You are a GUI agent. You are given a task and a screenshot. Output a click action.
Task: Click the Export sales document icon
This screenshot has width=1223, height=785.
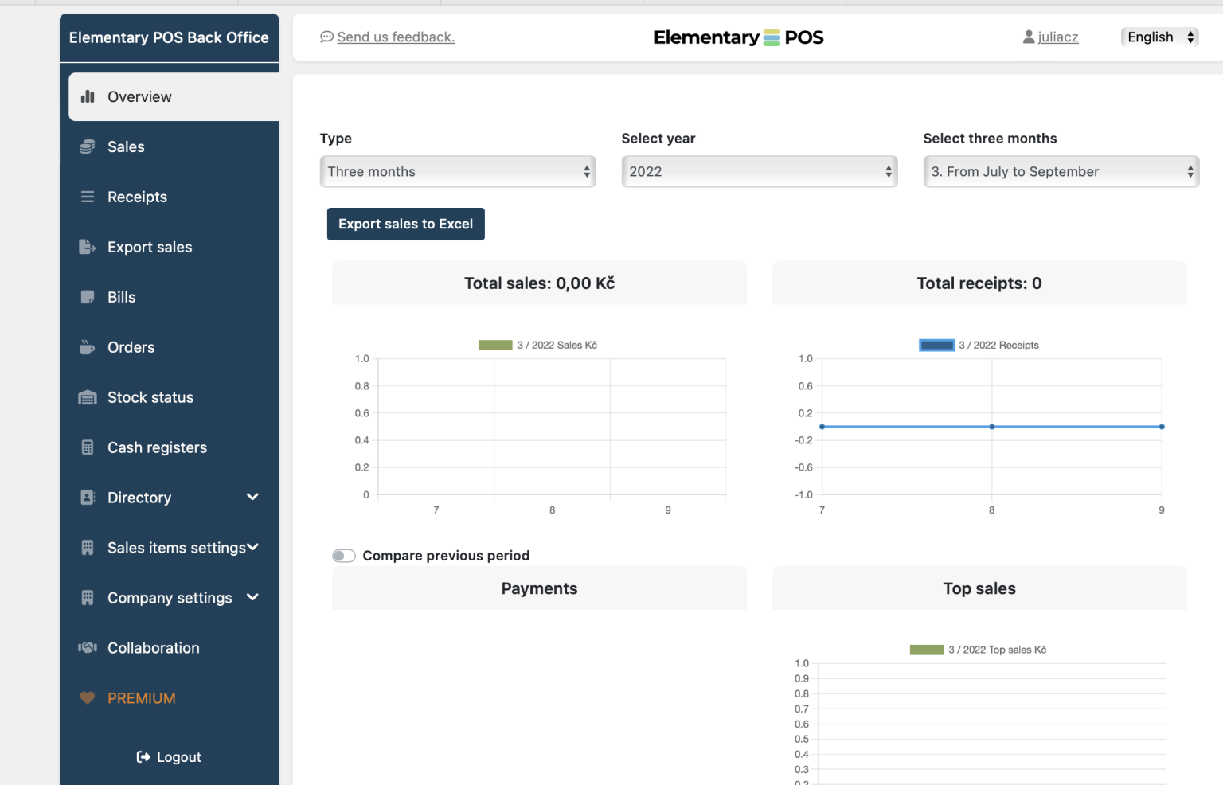point(86,247)
